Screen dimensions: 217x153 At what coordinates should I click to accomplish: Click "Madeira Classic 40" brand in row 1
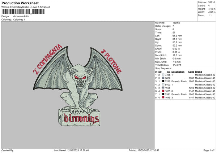[x=205, y=75]
